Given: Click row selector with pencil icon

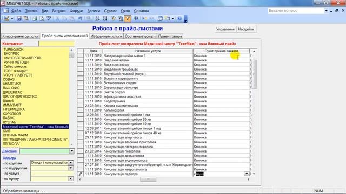Looking at the screenshot, I should 81,174.
